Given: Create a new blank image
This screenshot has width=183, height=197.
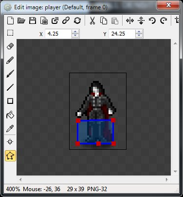Looking at the screenshot, I should (x=10, y=21).
